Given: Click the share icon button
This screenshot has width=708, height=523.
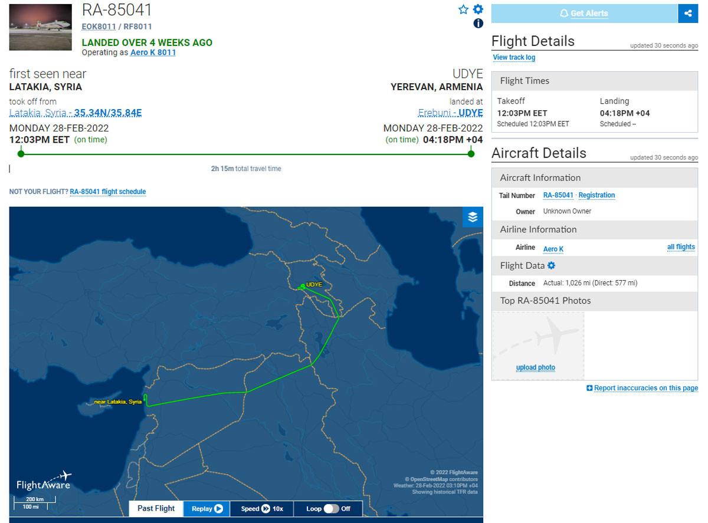Looking at the screenshot, I should click(x=688, y=13).
